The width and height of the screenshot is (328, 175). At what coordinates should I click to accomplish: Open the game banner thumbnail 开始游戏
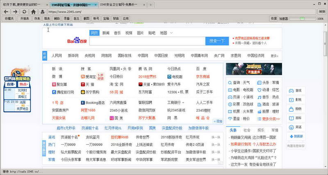tap(254, 69)
